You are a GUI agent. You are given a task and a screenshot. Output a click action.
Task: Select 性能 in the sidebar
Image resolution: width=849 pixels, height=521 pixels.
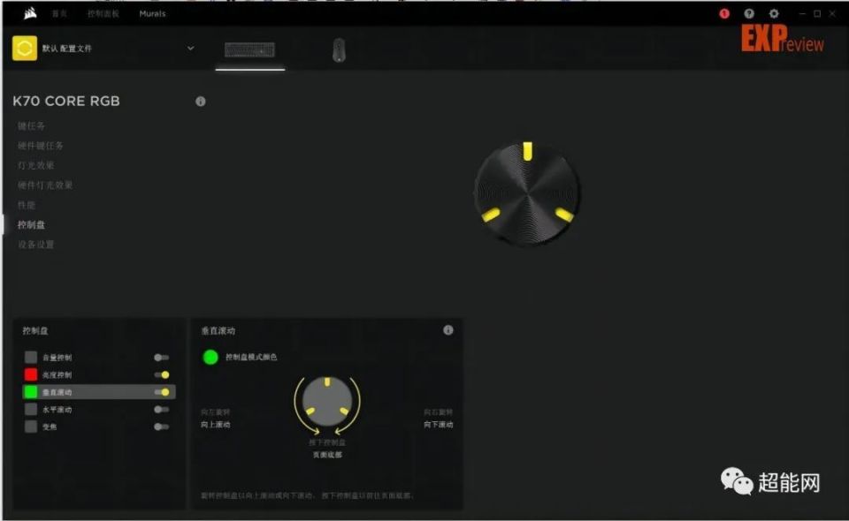point(27,205)
